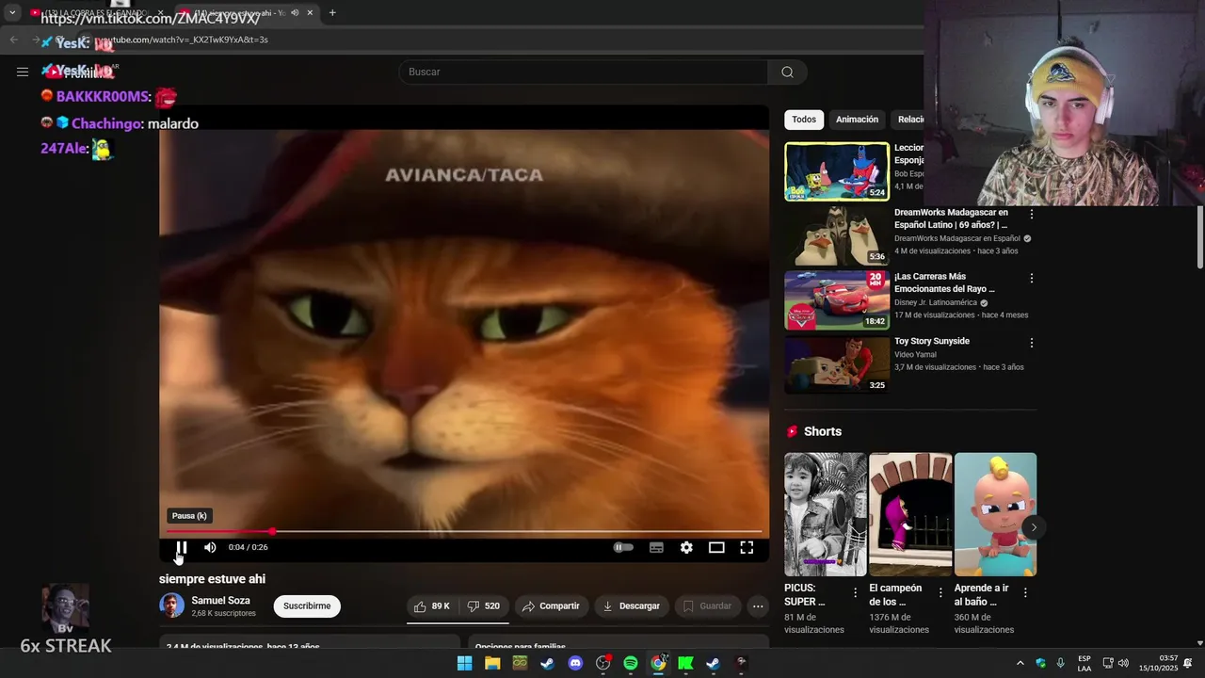Open the YouTube hamburger guide menu

pos(23,72)
